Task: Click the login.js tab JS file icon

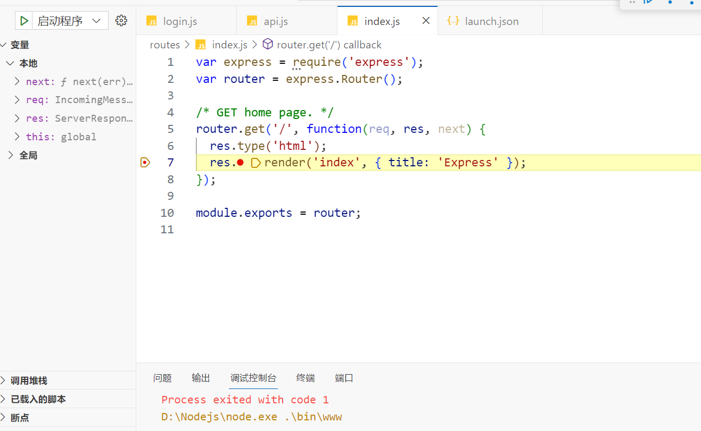Action: 152,21
